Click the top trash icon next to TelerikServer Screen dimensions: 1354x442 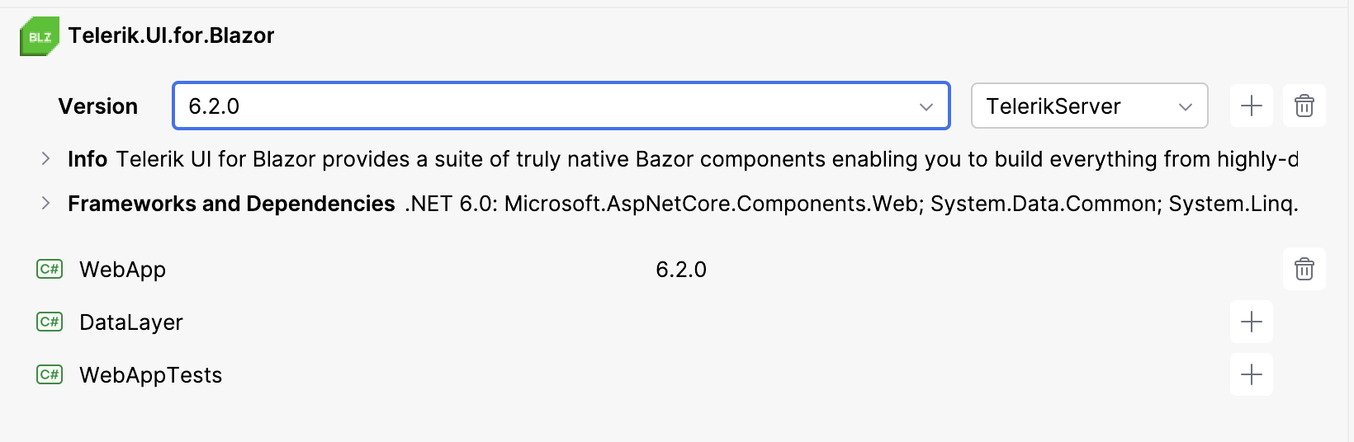[x=1304, y=106]
